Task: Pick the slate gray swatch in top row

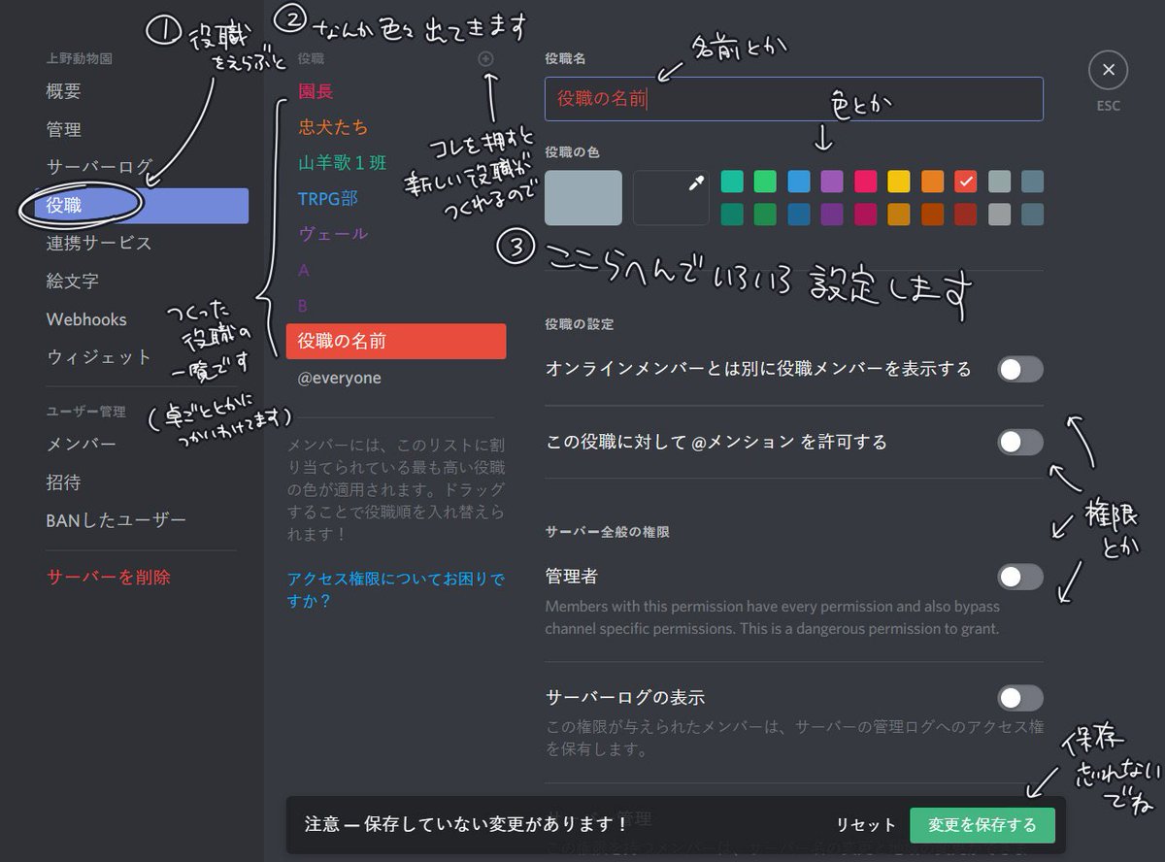Action: point(1032,182)
